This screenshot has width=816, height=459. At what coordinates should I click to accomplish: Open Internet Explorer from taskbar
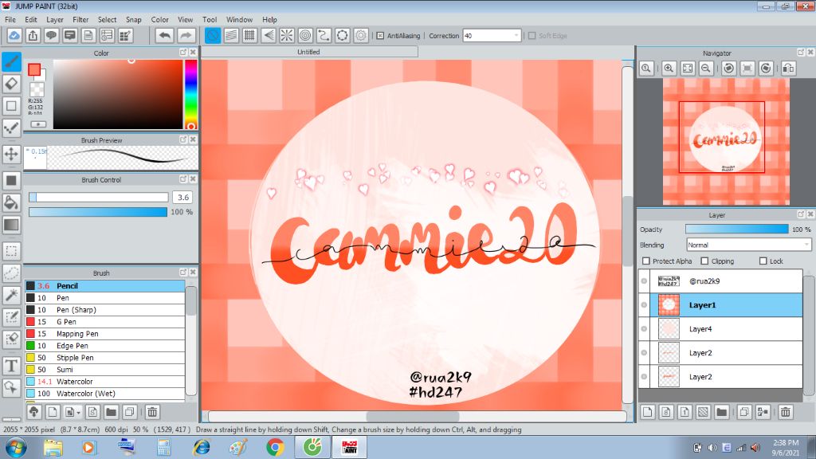coord(202,447)
